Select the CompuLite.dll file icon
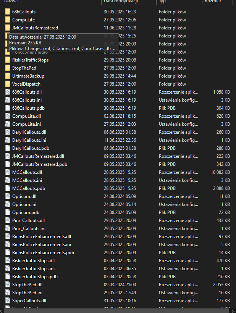The width and height of the screenshot is (236, 313). tap(7, 116)
